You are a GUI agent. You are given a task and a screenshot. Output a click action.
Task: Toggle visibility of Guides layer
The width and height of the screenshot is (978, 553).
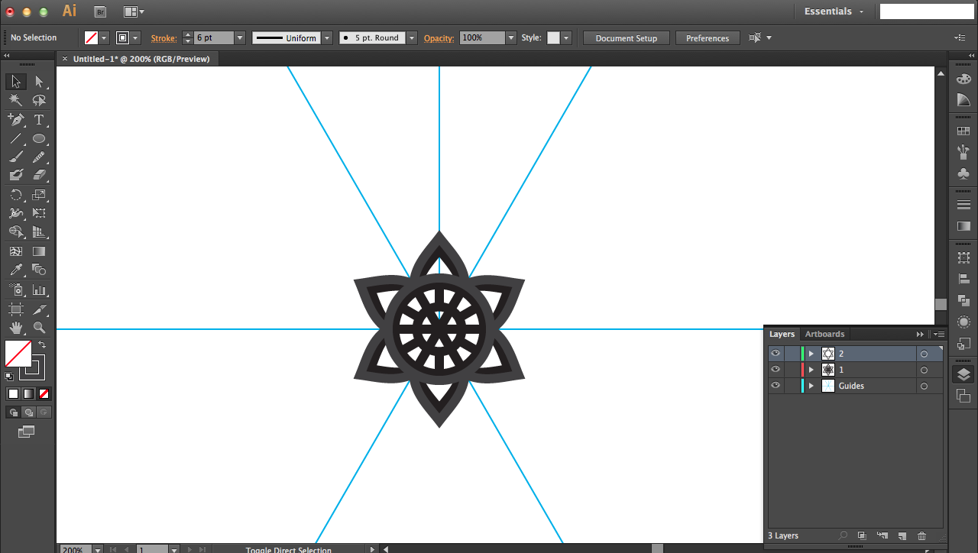[x=776, y=386]
